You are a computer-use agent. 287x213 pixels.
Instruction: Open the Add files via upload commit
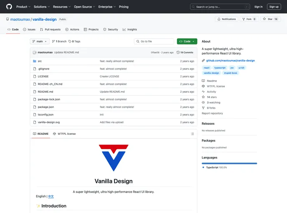(112, 122)
